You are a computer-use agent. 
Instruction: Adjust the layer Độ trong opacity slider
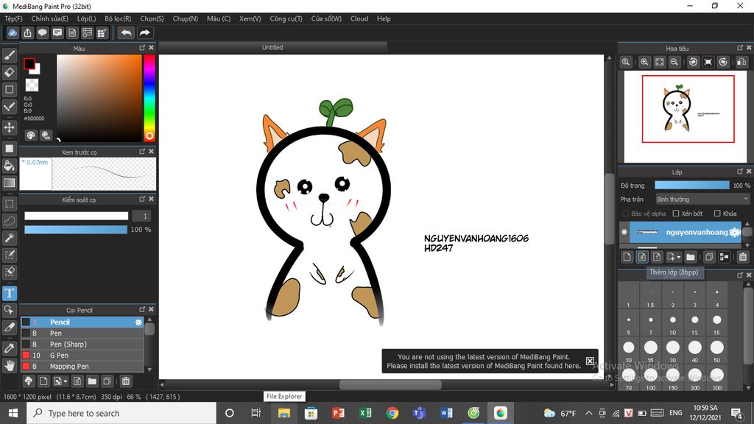692,185
